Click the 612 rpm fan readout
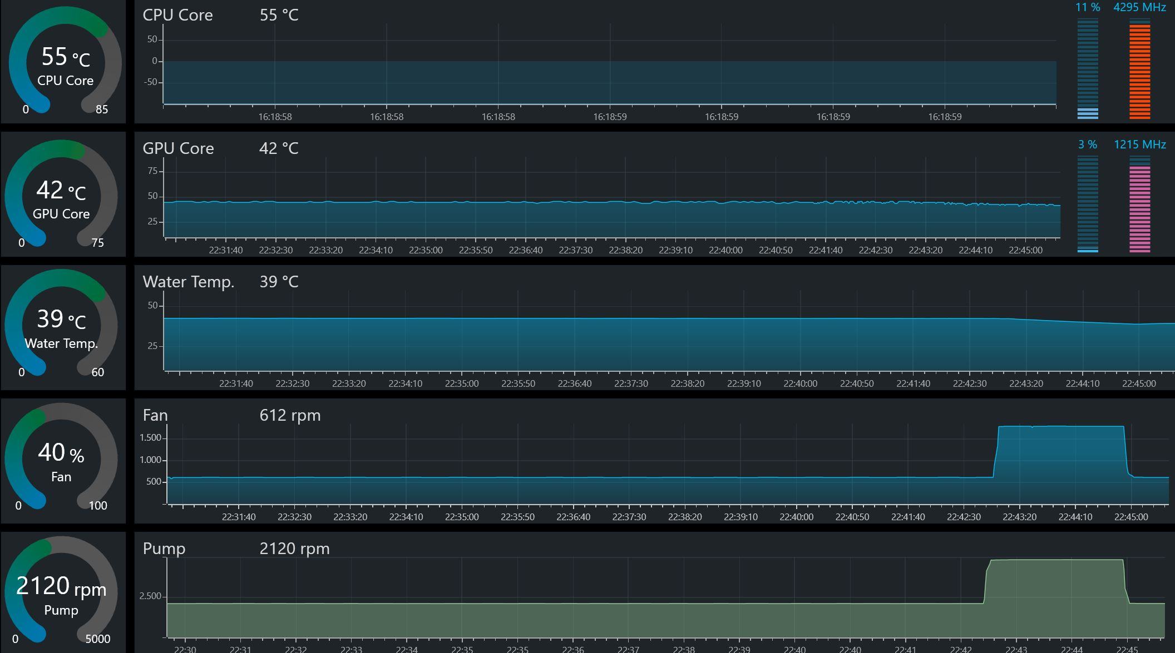The width and height of the screenshot is (1175, 653). tap(290, 415)
